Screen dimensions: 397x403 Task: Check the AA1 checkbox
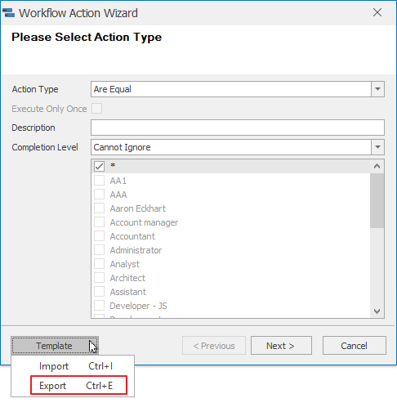coord(99,181)
